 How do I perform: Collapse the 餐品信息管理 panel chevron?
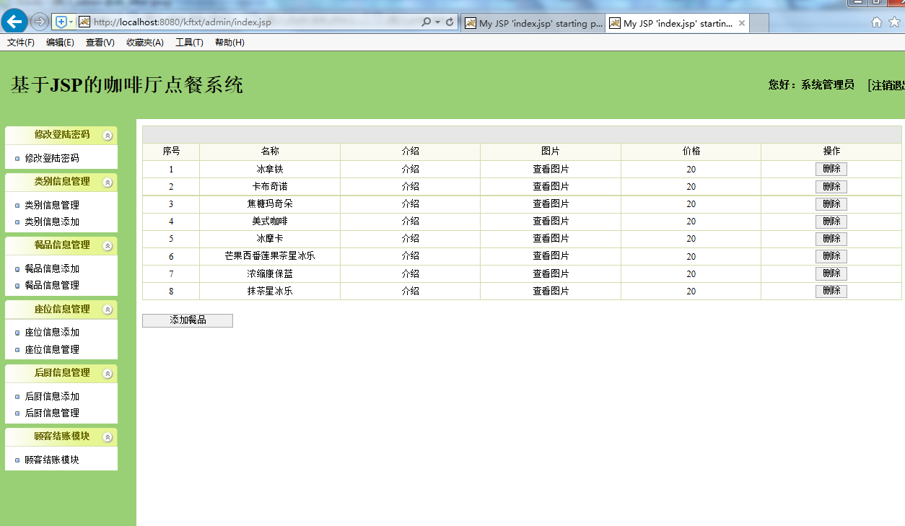108,246
